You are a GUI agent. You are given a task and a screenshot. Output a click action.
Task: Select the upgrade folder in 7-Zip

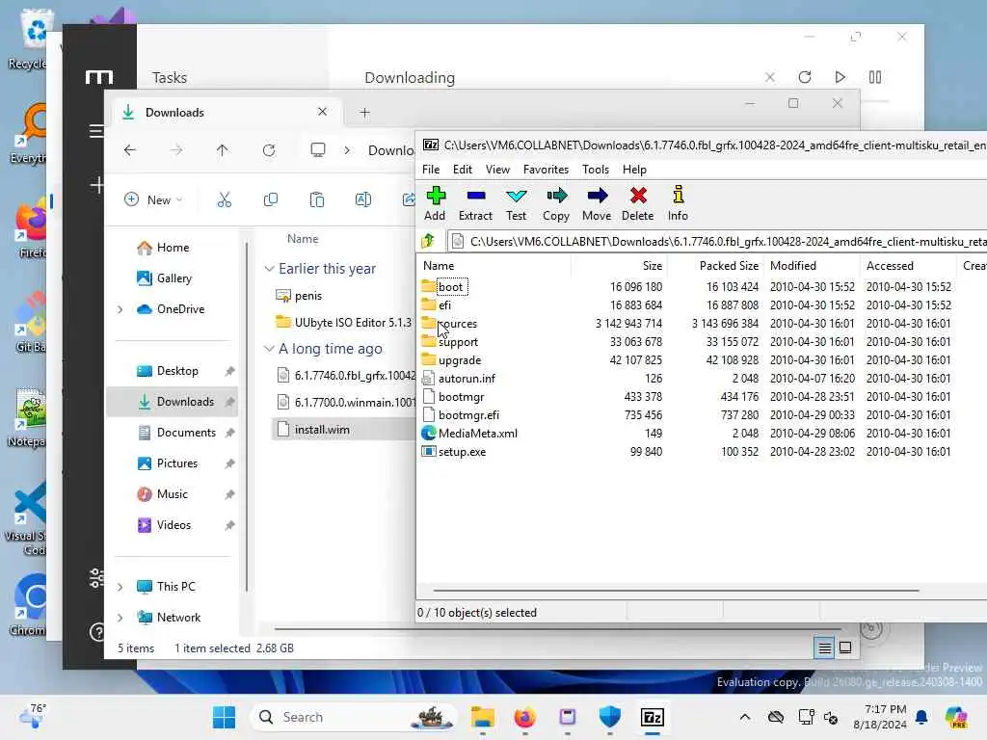(x=460, y=360)
